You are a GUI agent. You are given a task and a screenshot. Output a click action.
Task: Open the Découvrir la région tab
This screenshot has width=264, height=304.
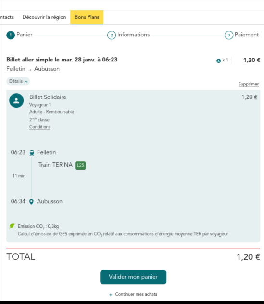click(x=44, y=17)
